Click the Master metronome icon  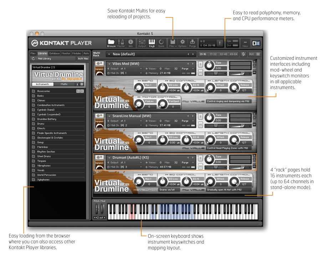coord(121,43)
